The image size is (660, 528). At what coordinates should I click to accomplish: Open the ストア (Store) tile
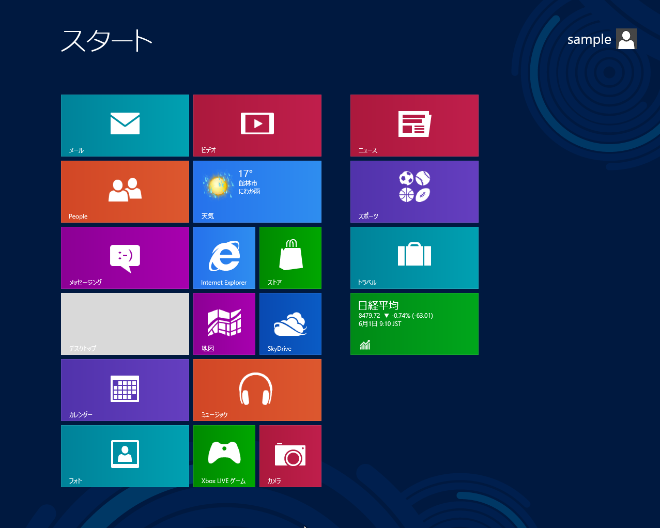pyautogui.click(x=290, y=258)
